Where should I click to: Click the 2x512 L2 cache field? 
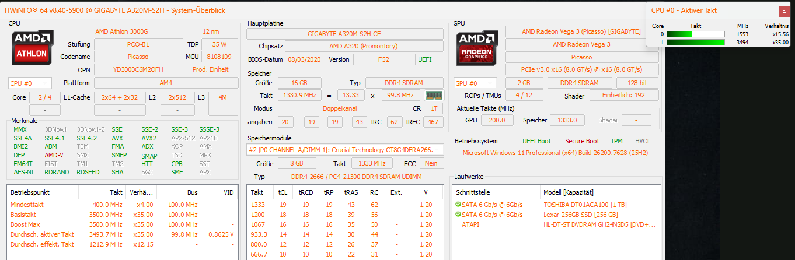pos(177,97)
